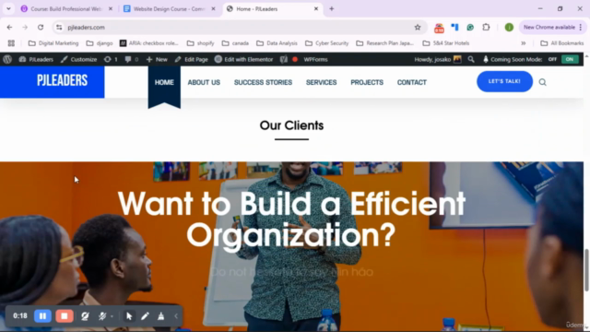Open PJLeaders site dashboard link in admin bar
This screenshot has width=590, height=332.
click(x=37, y=59)
